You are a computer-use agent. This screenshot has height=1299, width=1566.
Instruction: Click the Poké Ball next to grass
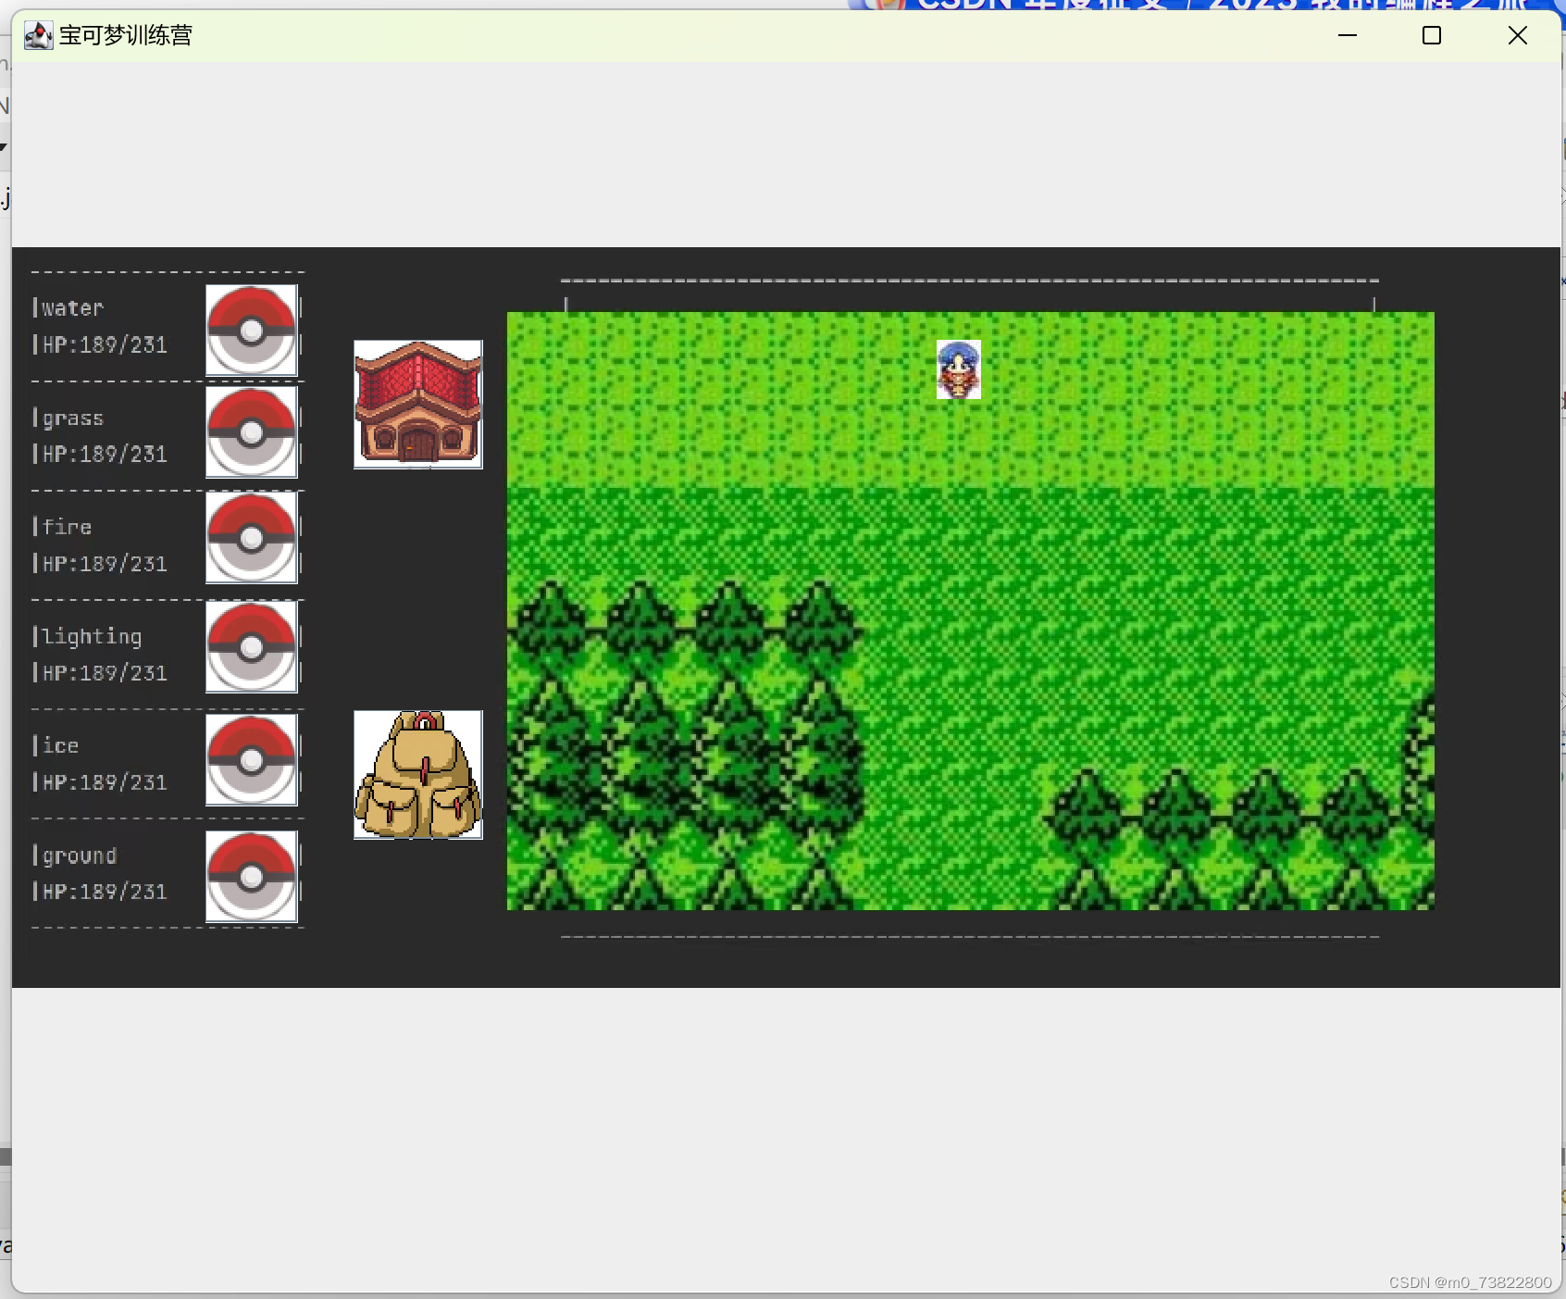(x=252, y=432)
